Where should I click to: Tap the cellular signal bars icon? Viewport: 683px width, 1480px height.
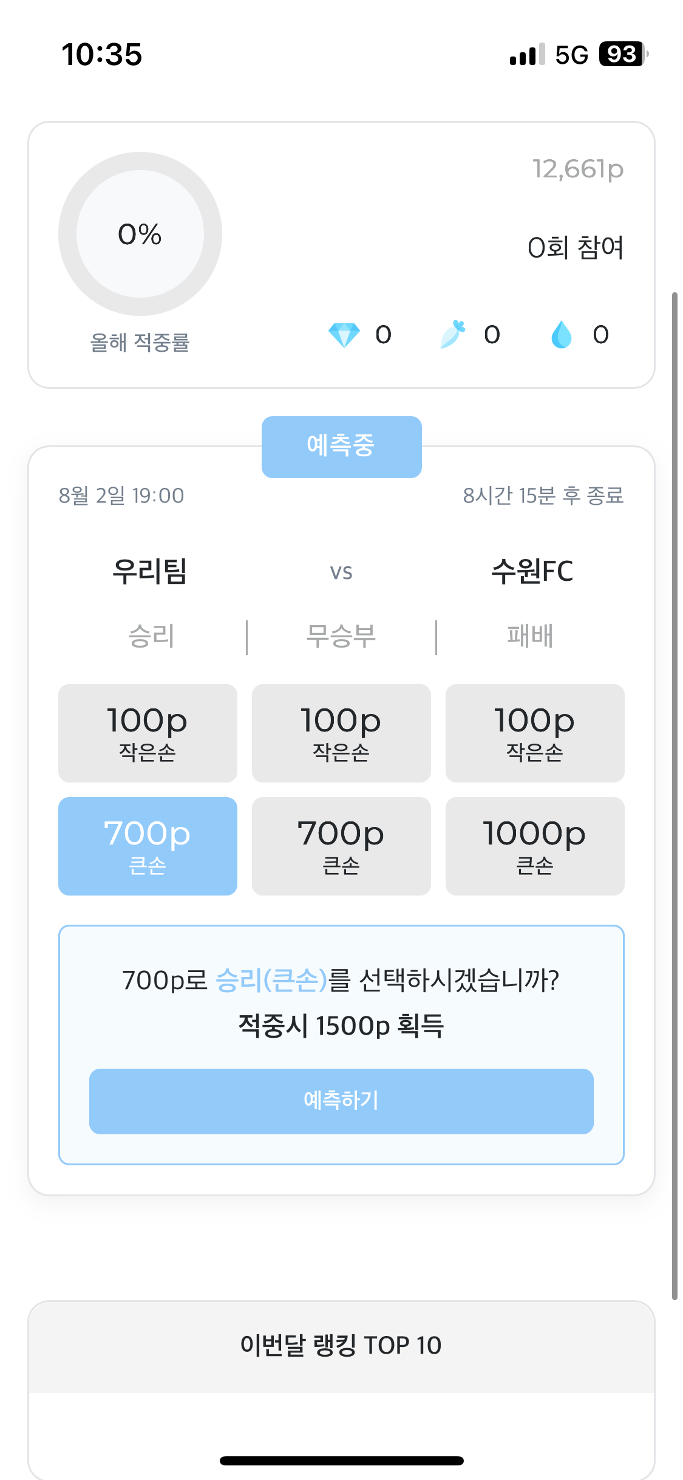pos(527,55)
